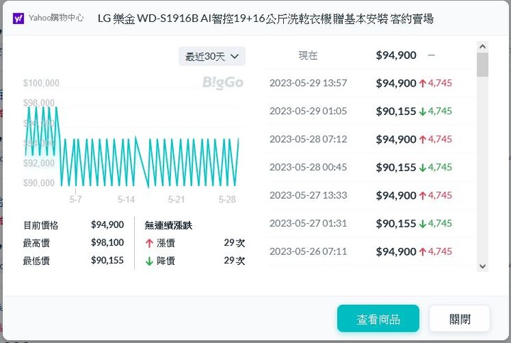Click the red up arrow beside 漲價

tap(149, 243)
